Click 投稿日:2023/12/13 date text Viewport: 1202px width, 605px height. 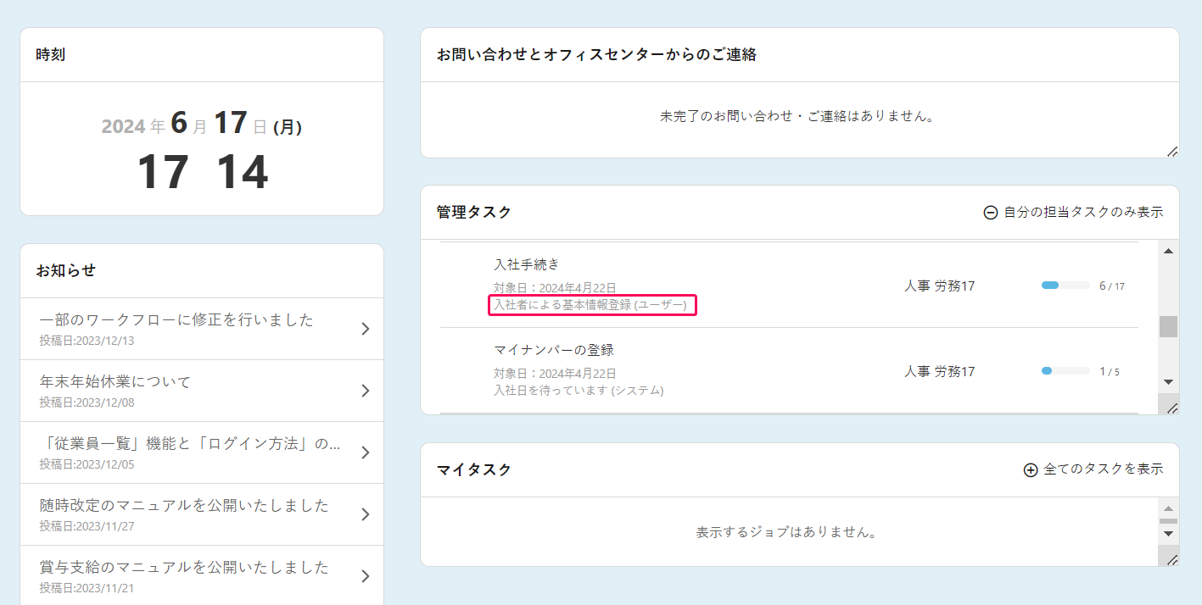[x=87, y=341]
